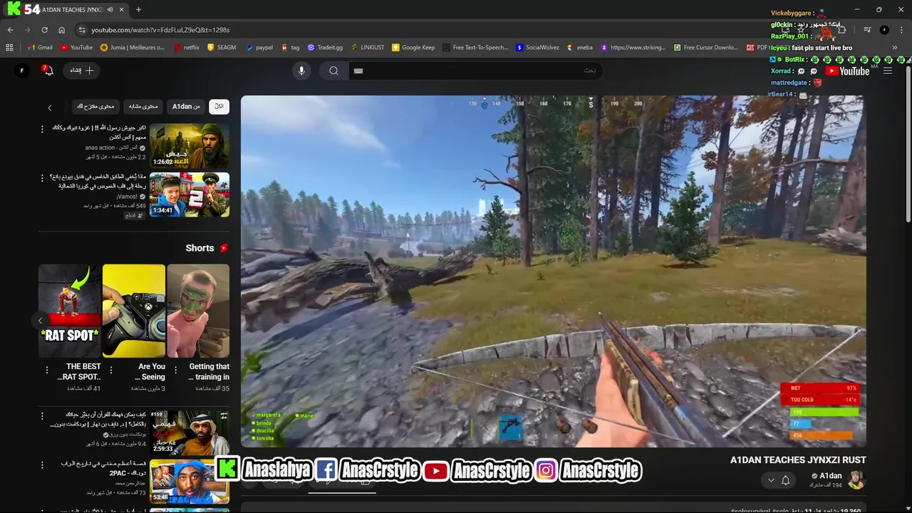This screenshot has width=912, height=513.
Task: Open the Tradeit.gg bookmark
Action: click(326, 48)
